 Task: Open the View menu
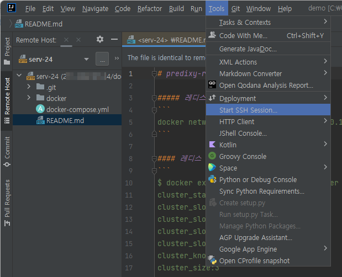click(x=68, y=9)
